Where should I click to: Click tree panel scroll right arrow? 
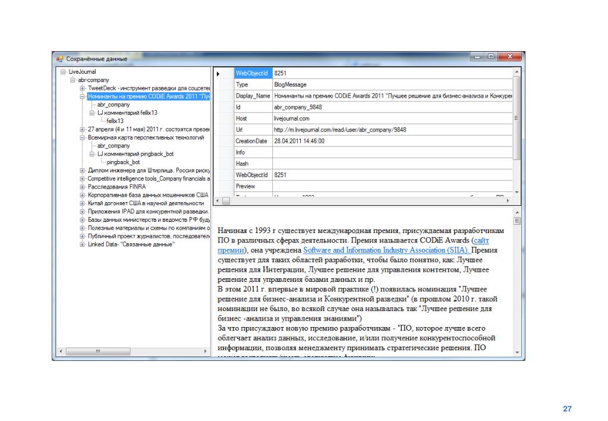(x=205, y=351)
